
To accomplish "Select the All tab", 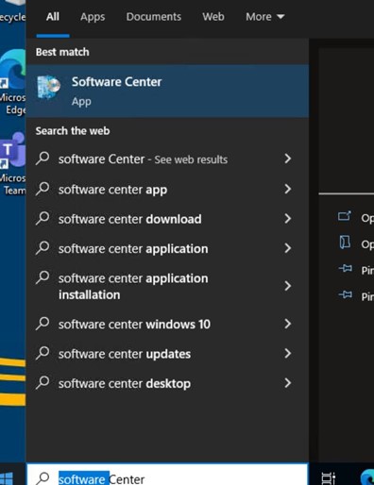I will point(53,17).
